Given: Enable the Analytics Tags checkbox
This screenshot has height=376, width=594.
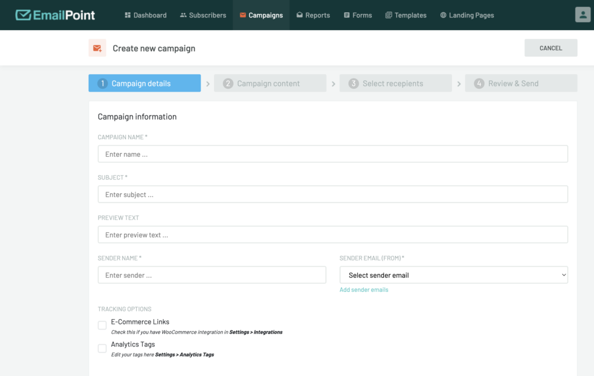Looking at the screenshot, I should tap(102, 348).
